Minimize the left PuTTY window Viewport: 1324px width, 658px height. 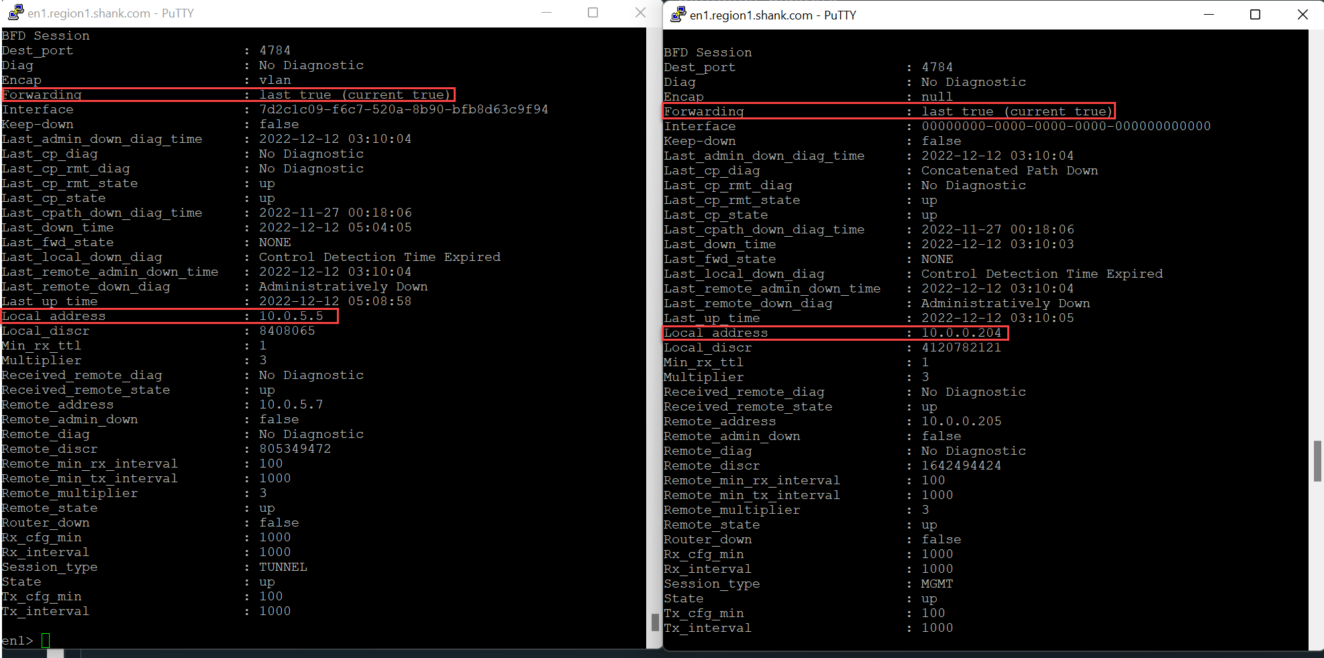pos(547,13)
